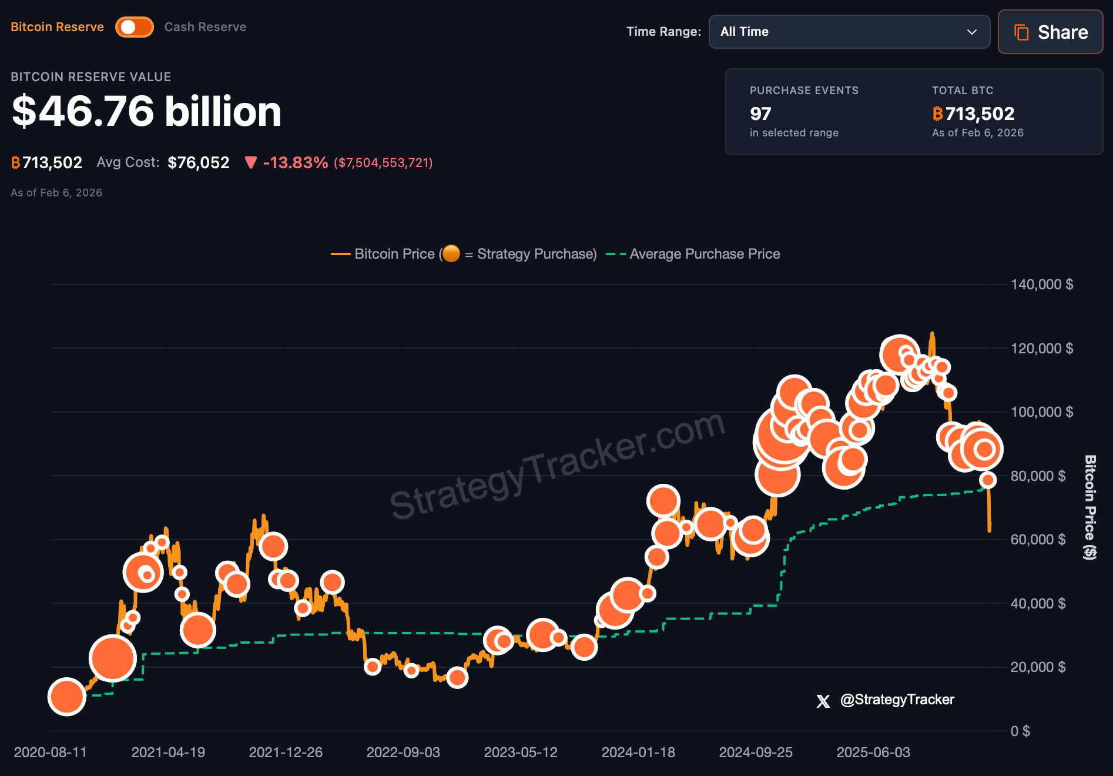Viewport: 1113px width, 776px height.
Task: Expand the Time Range options list
Action: (849, 32)
